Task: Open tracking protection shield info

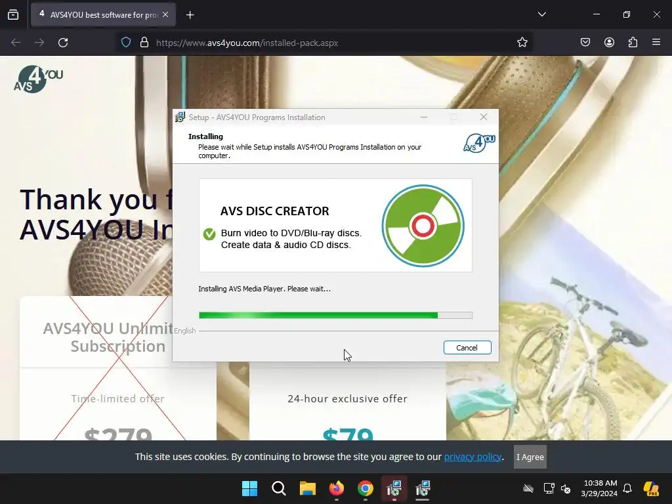Action: click(126, 43)
